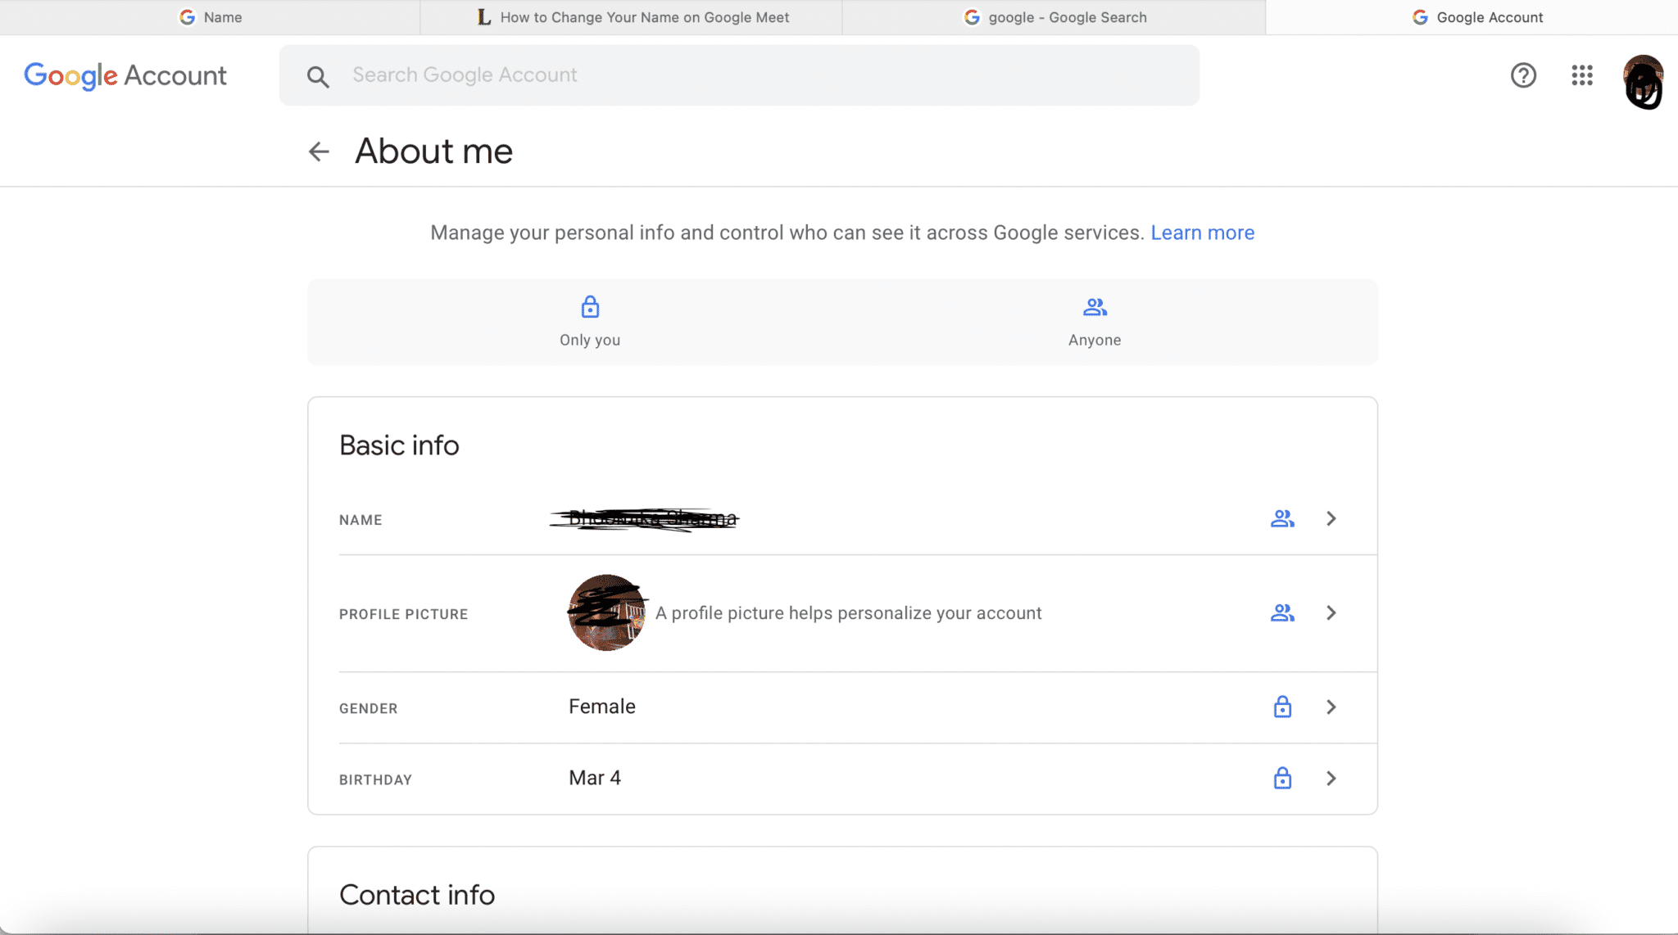Expand the Profile Picture chevron arrow
The image size is (1678, 935).
pos(1331,612)
